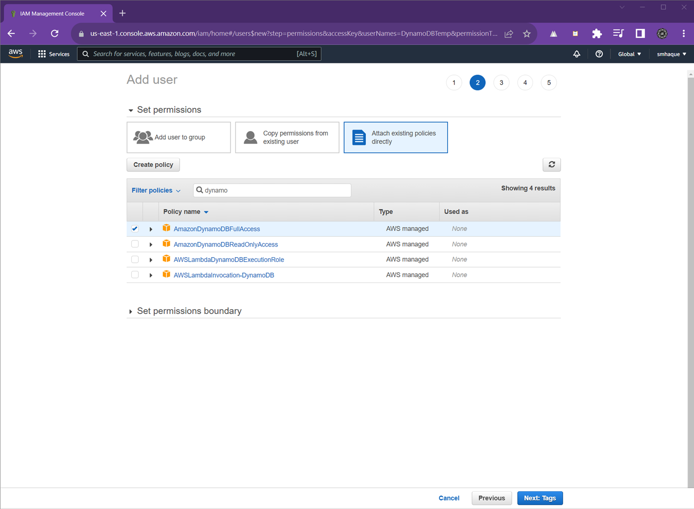Open the notifications bell icon
The image size is (694, 509).
[x=577, y=54]
